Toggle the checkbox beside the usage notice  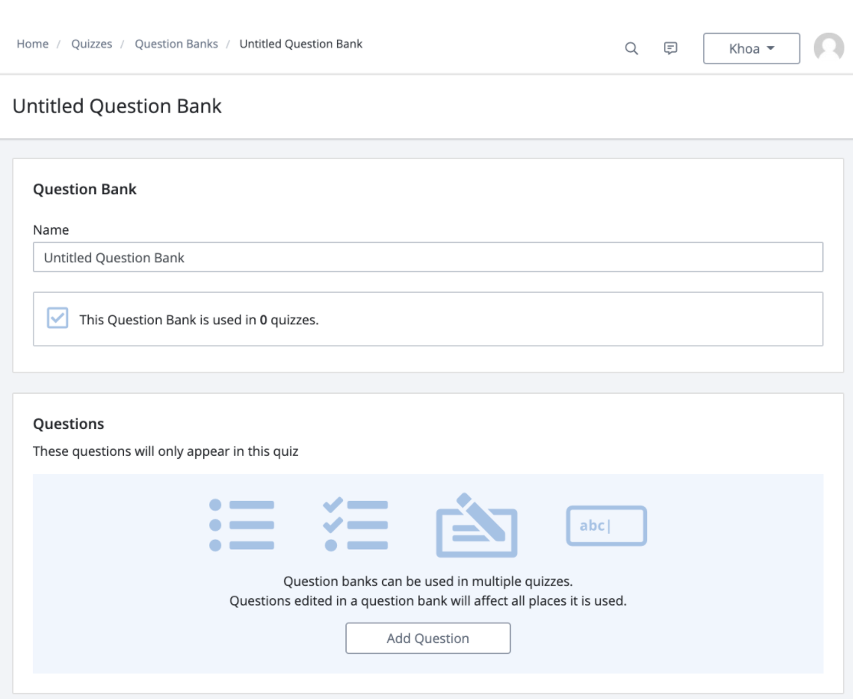pos(57,318)
